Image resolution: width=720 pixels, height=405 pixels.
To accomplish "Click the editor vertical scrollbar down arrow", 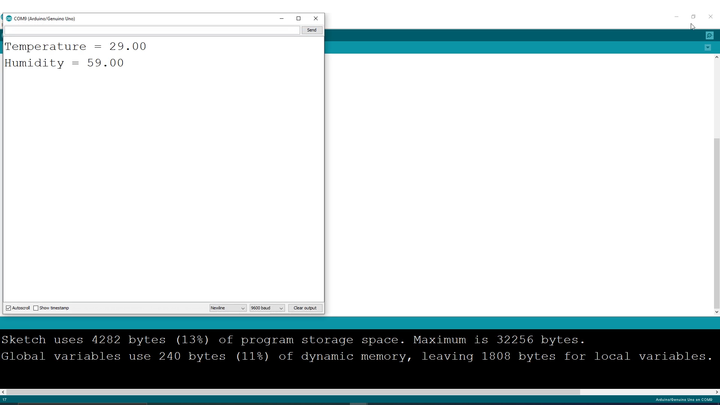I will 717,312.
